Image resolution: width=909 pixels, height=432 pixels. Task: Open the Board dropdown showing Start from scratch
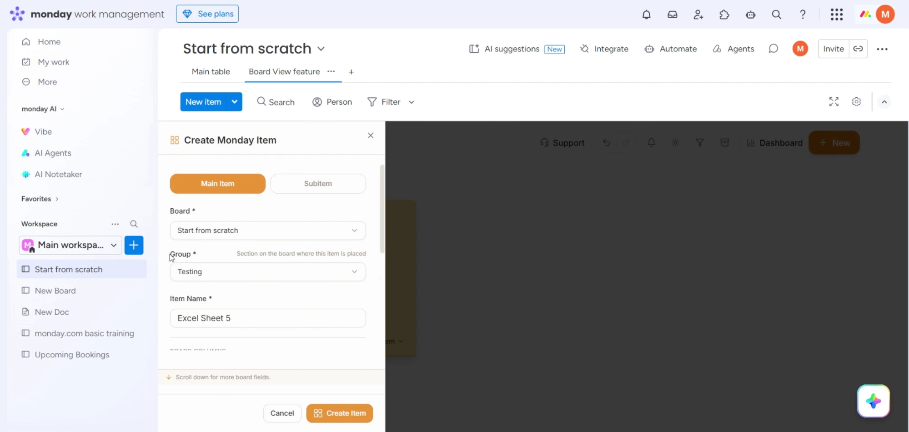268,231
